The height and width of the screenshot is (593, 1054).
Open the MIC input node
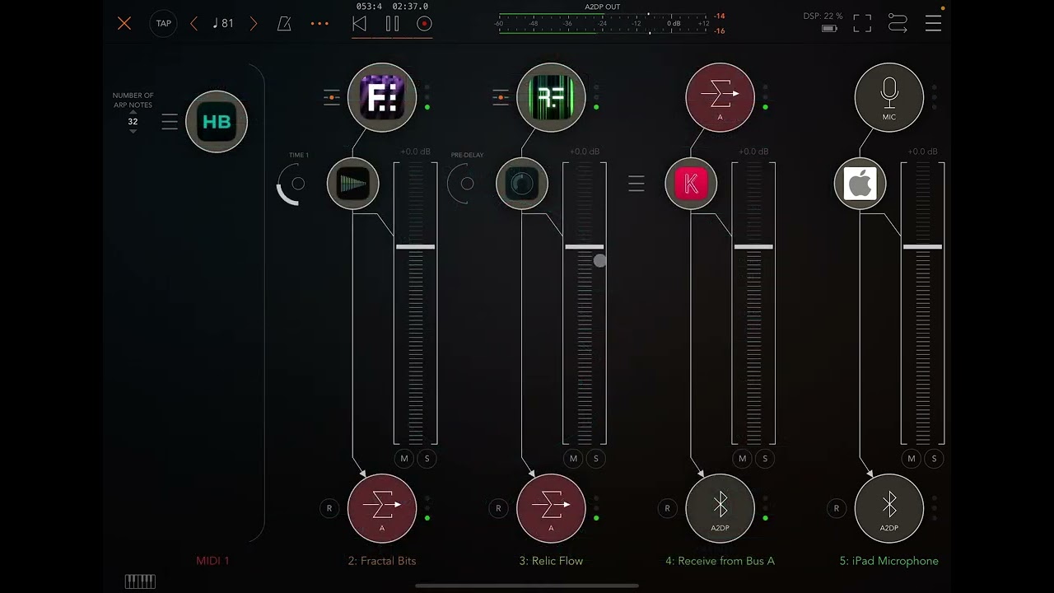(889, 97)
